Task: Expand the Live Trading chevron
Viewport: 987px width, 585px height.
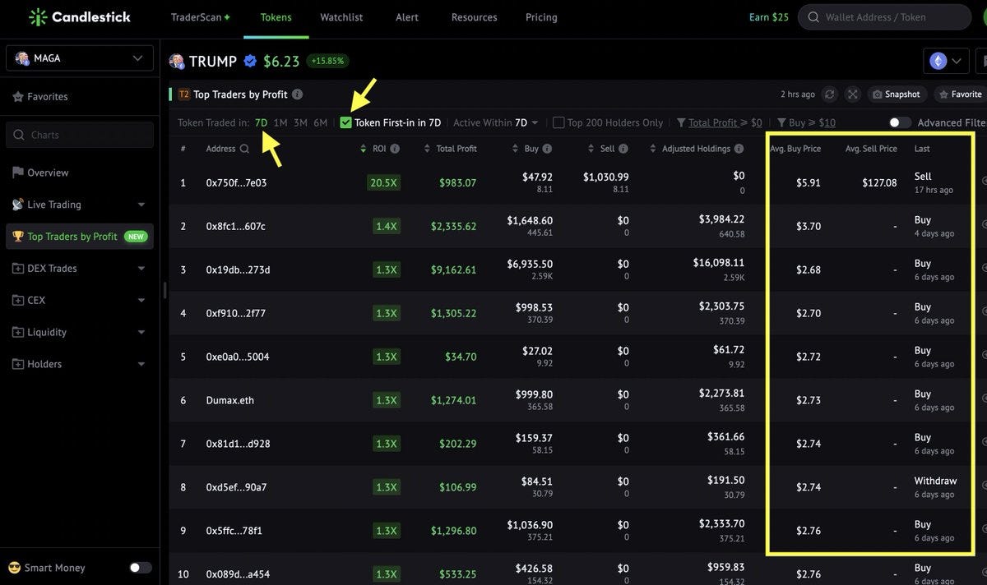Action: [x=141, y=205]
